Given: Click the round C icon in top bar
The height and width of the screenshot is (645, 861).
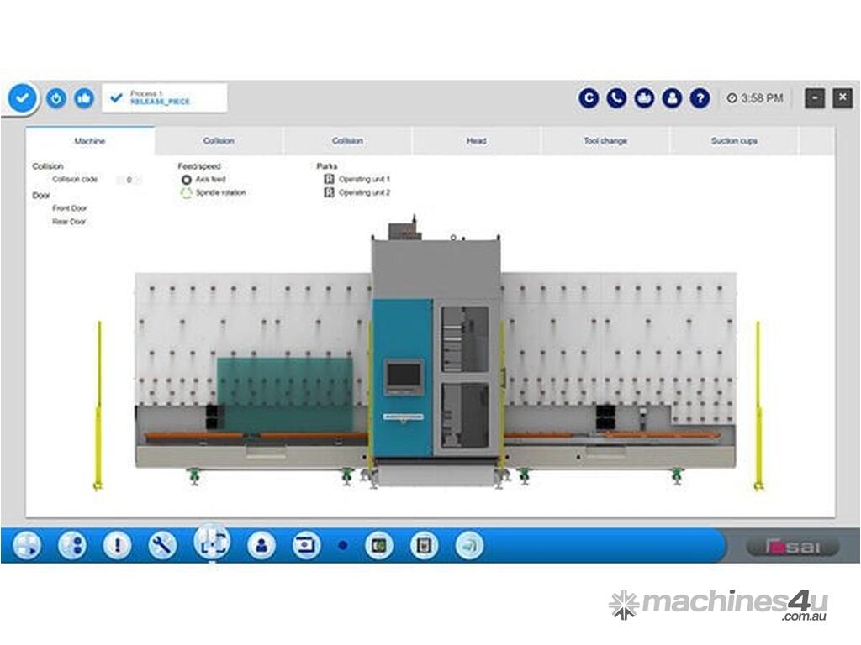Looking at the screenshot, I should [x=589, y=98].
